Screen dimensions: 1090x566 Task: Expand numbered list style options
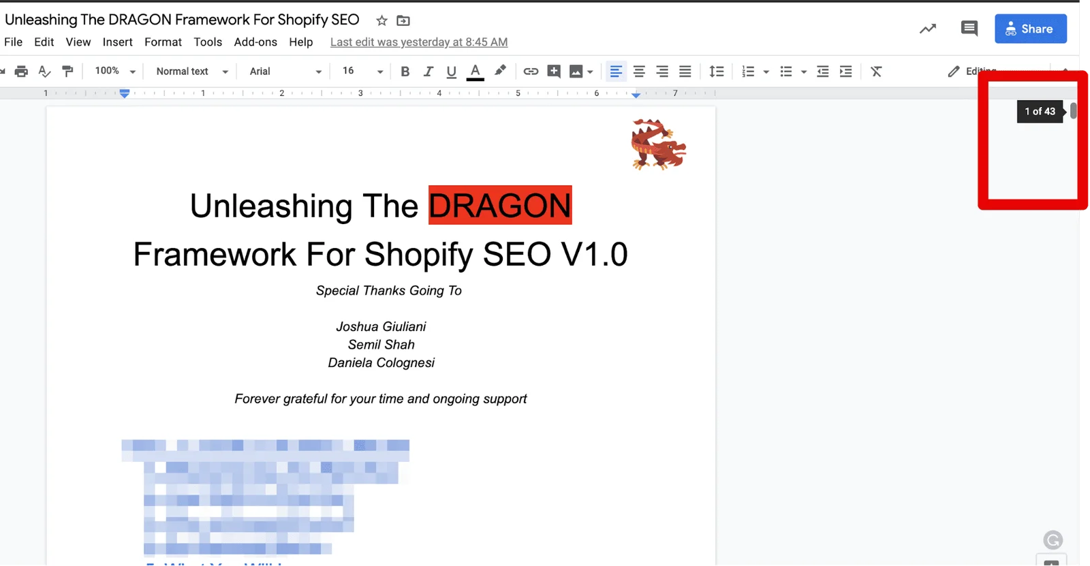(766, 72)
